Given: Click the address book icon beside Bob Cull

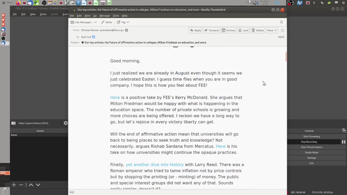Looking at the screenshot, I should (x=93, y=37).
